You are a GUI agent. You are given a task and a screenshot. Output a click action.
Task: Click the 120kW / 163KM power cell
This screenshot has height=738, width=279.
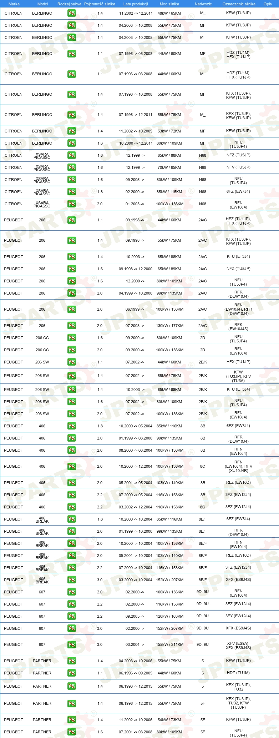click(x=169, y=616)
